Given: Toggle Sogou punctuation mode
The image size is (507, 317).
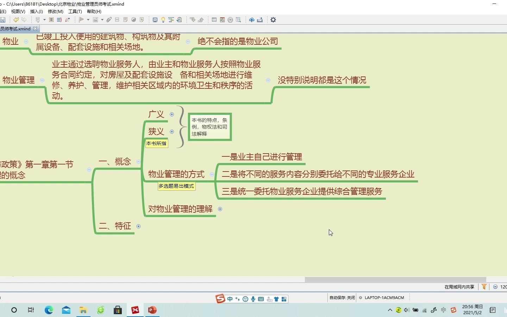Looking at the screenshot, I should (x=237, y=299).
